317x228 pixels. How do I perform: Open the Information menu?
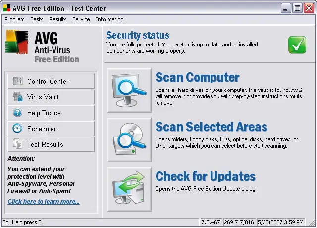tap(109, 19)
